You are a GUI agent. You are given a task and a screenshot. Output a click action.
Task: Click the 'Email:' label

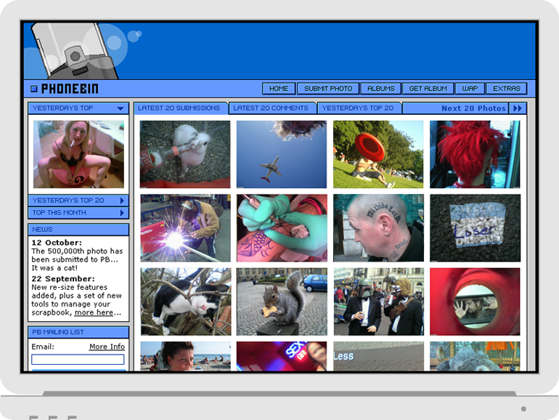(43, 347)
